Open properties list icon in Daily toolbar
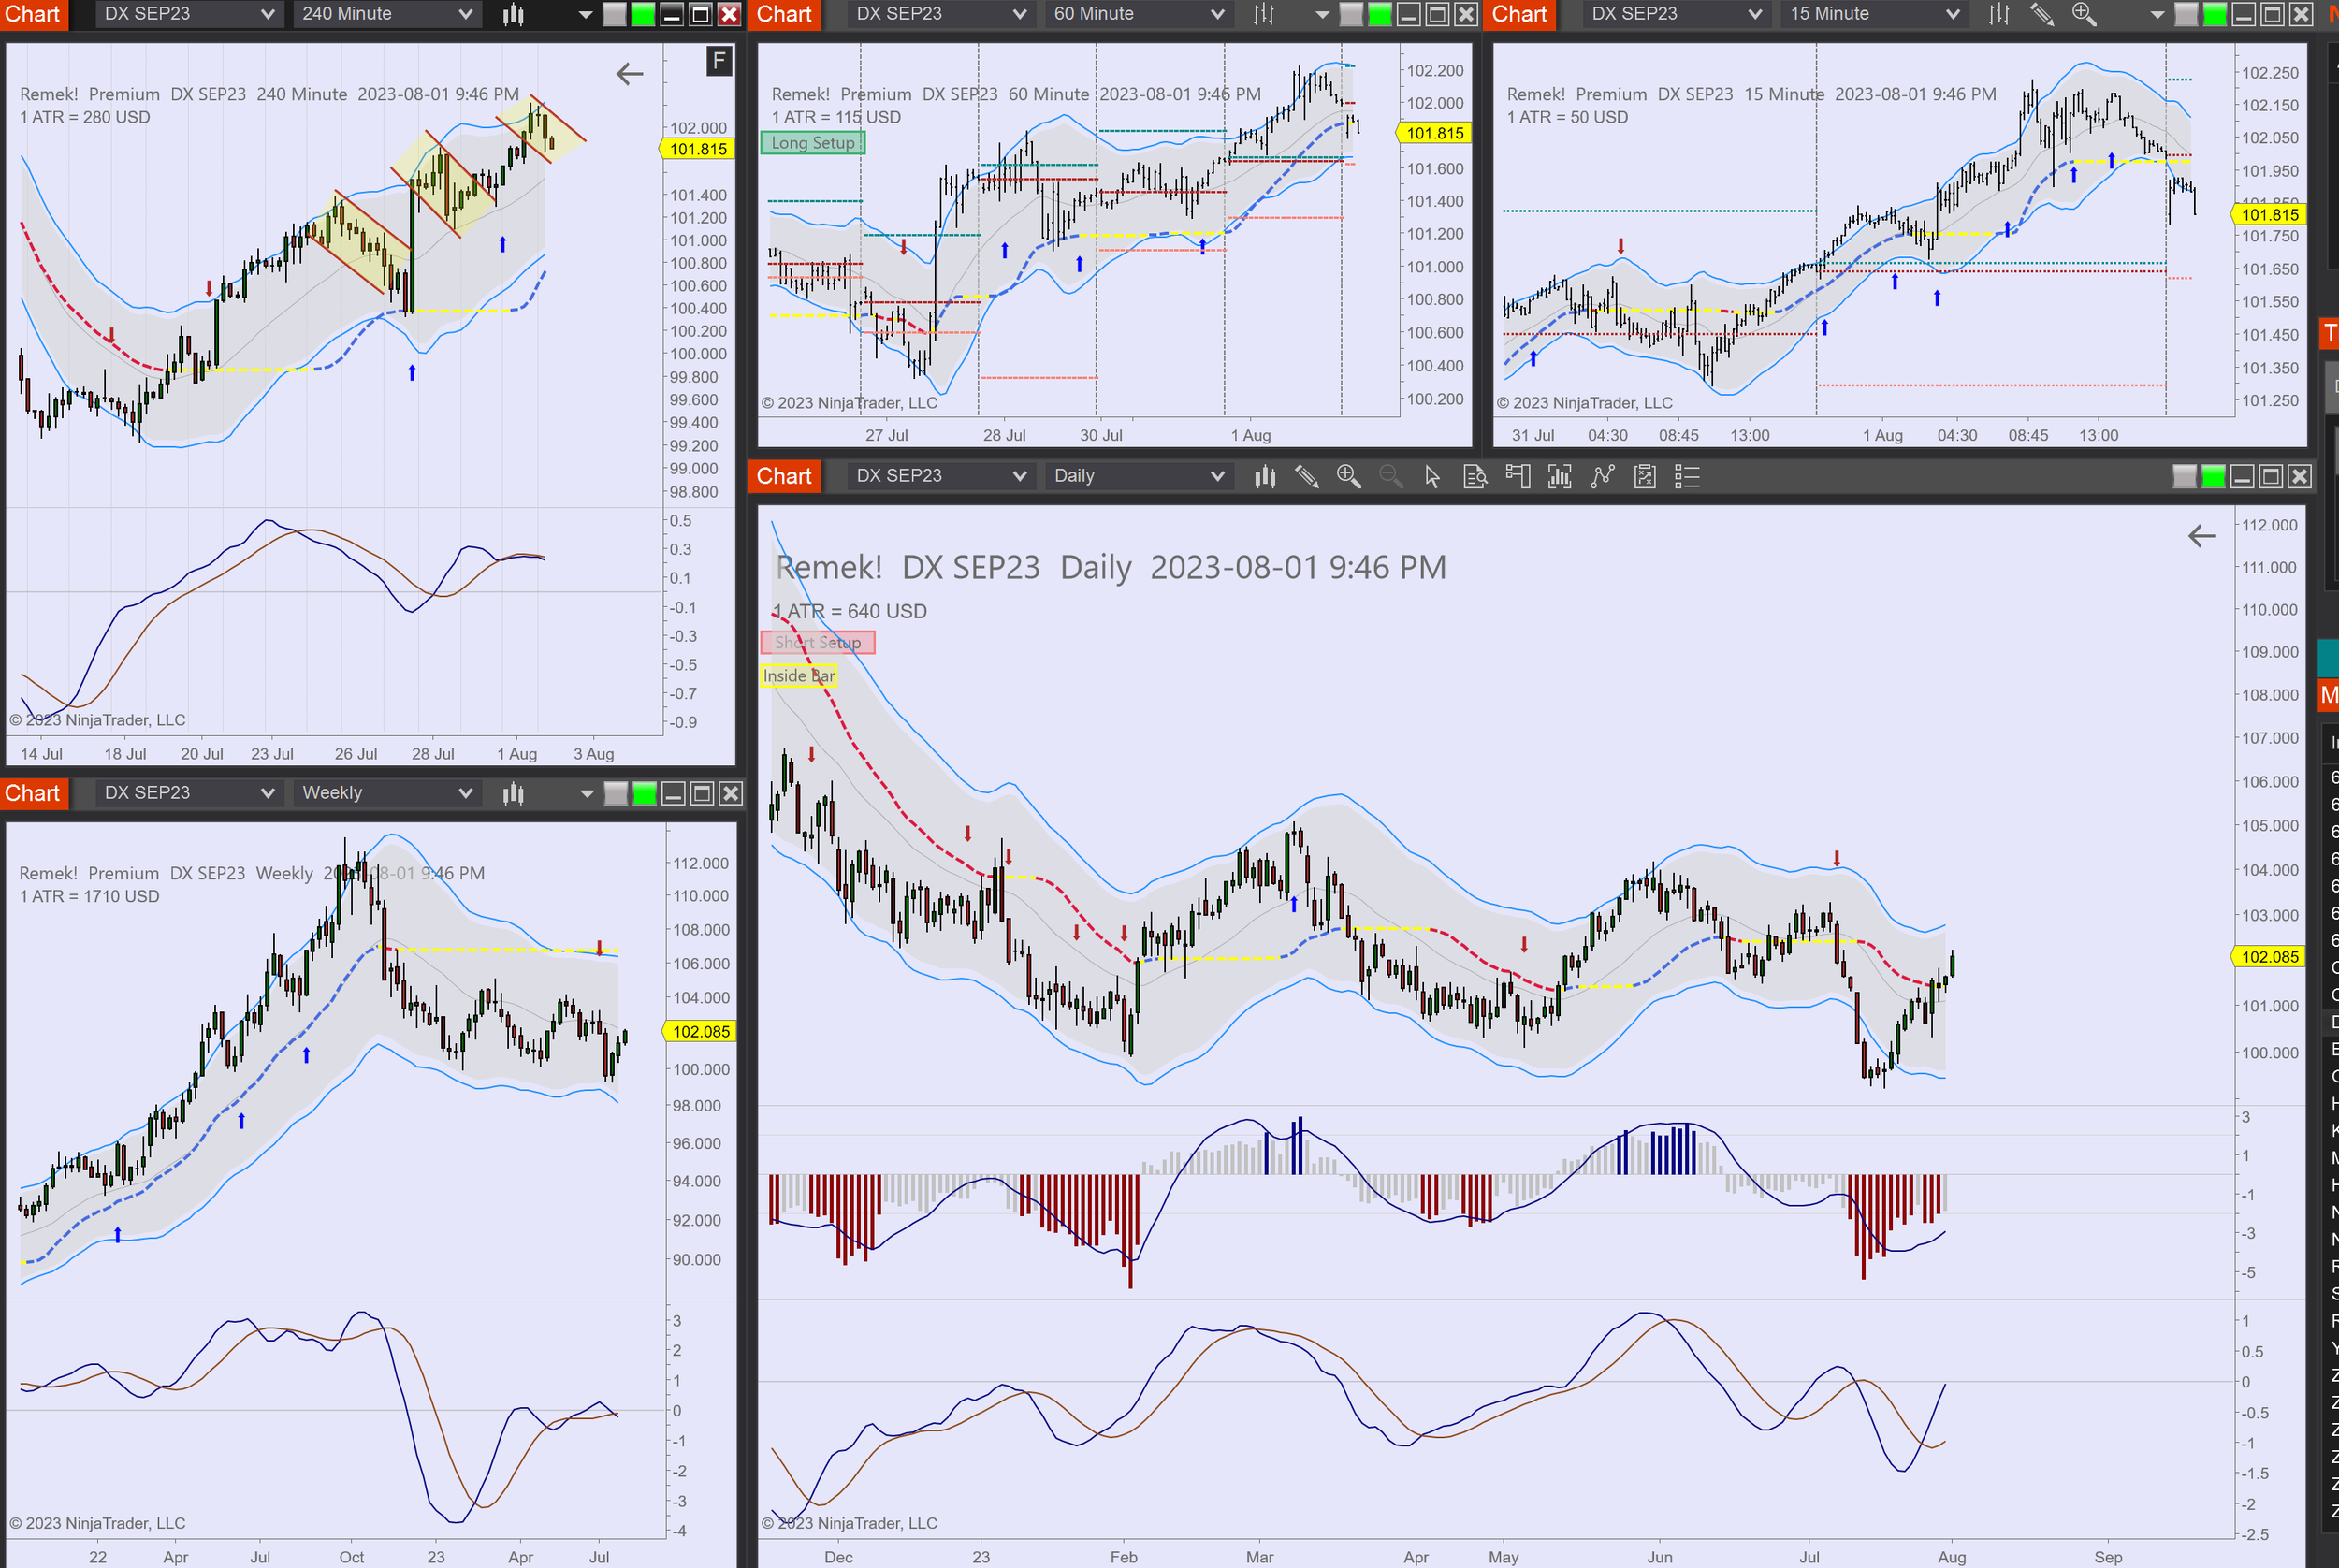This screenshot has width=2339, height=1568. point(1687,476)
